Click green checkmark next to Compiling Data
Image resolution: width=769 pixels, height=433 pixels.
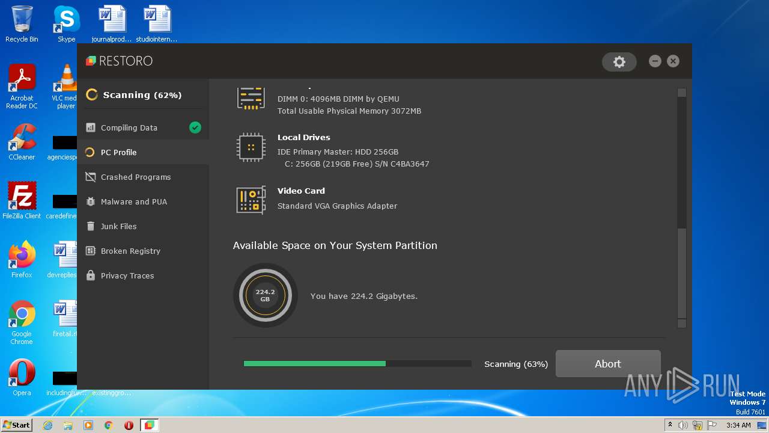[x=195, y=127]
